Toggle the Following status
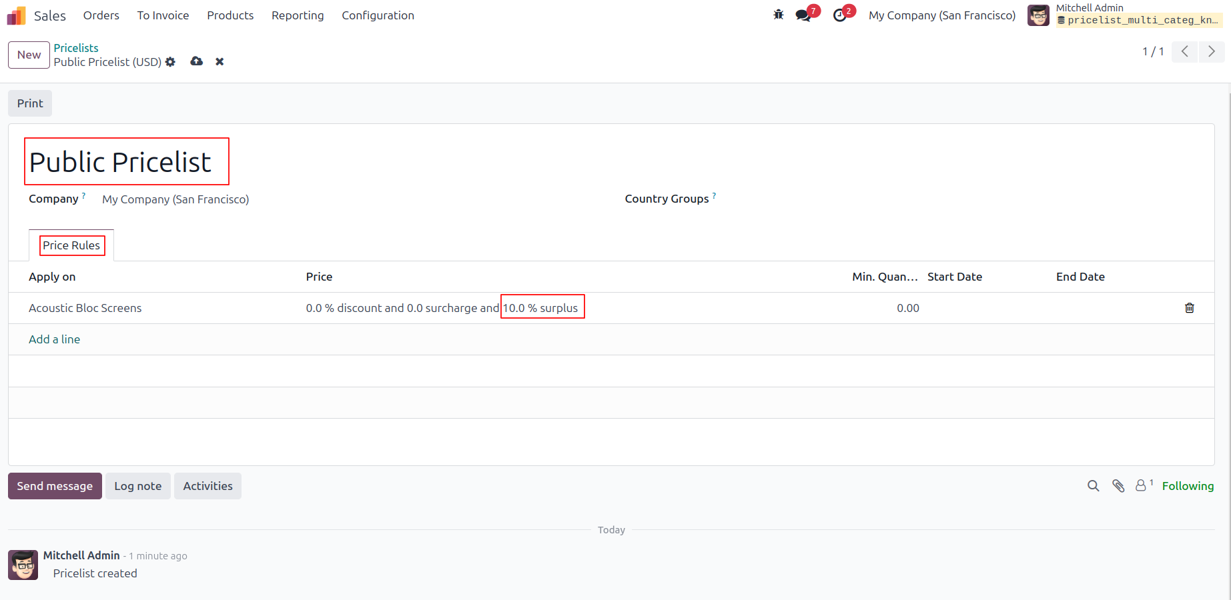This screenshot has width=1231, height=600. click(x=1188, y=486)
